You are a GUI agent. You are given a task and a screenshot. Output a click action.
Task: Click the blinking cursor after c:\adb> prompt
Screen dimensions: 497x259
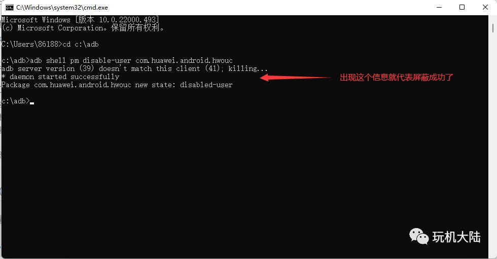pyautogui.click(x=32, y=103)
